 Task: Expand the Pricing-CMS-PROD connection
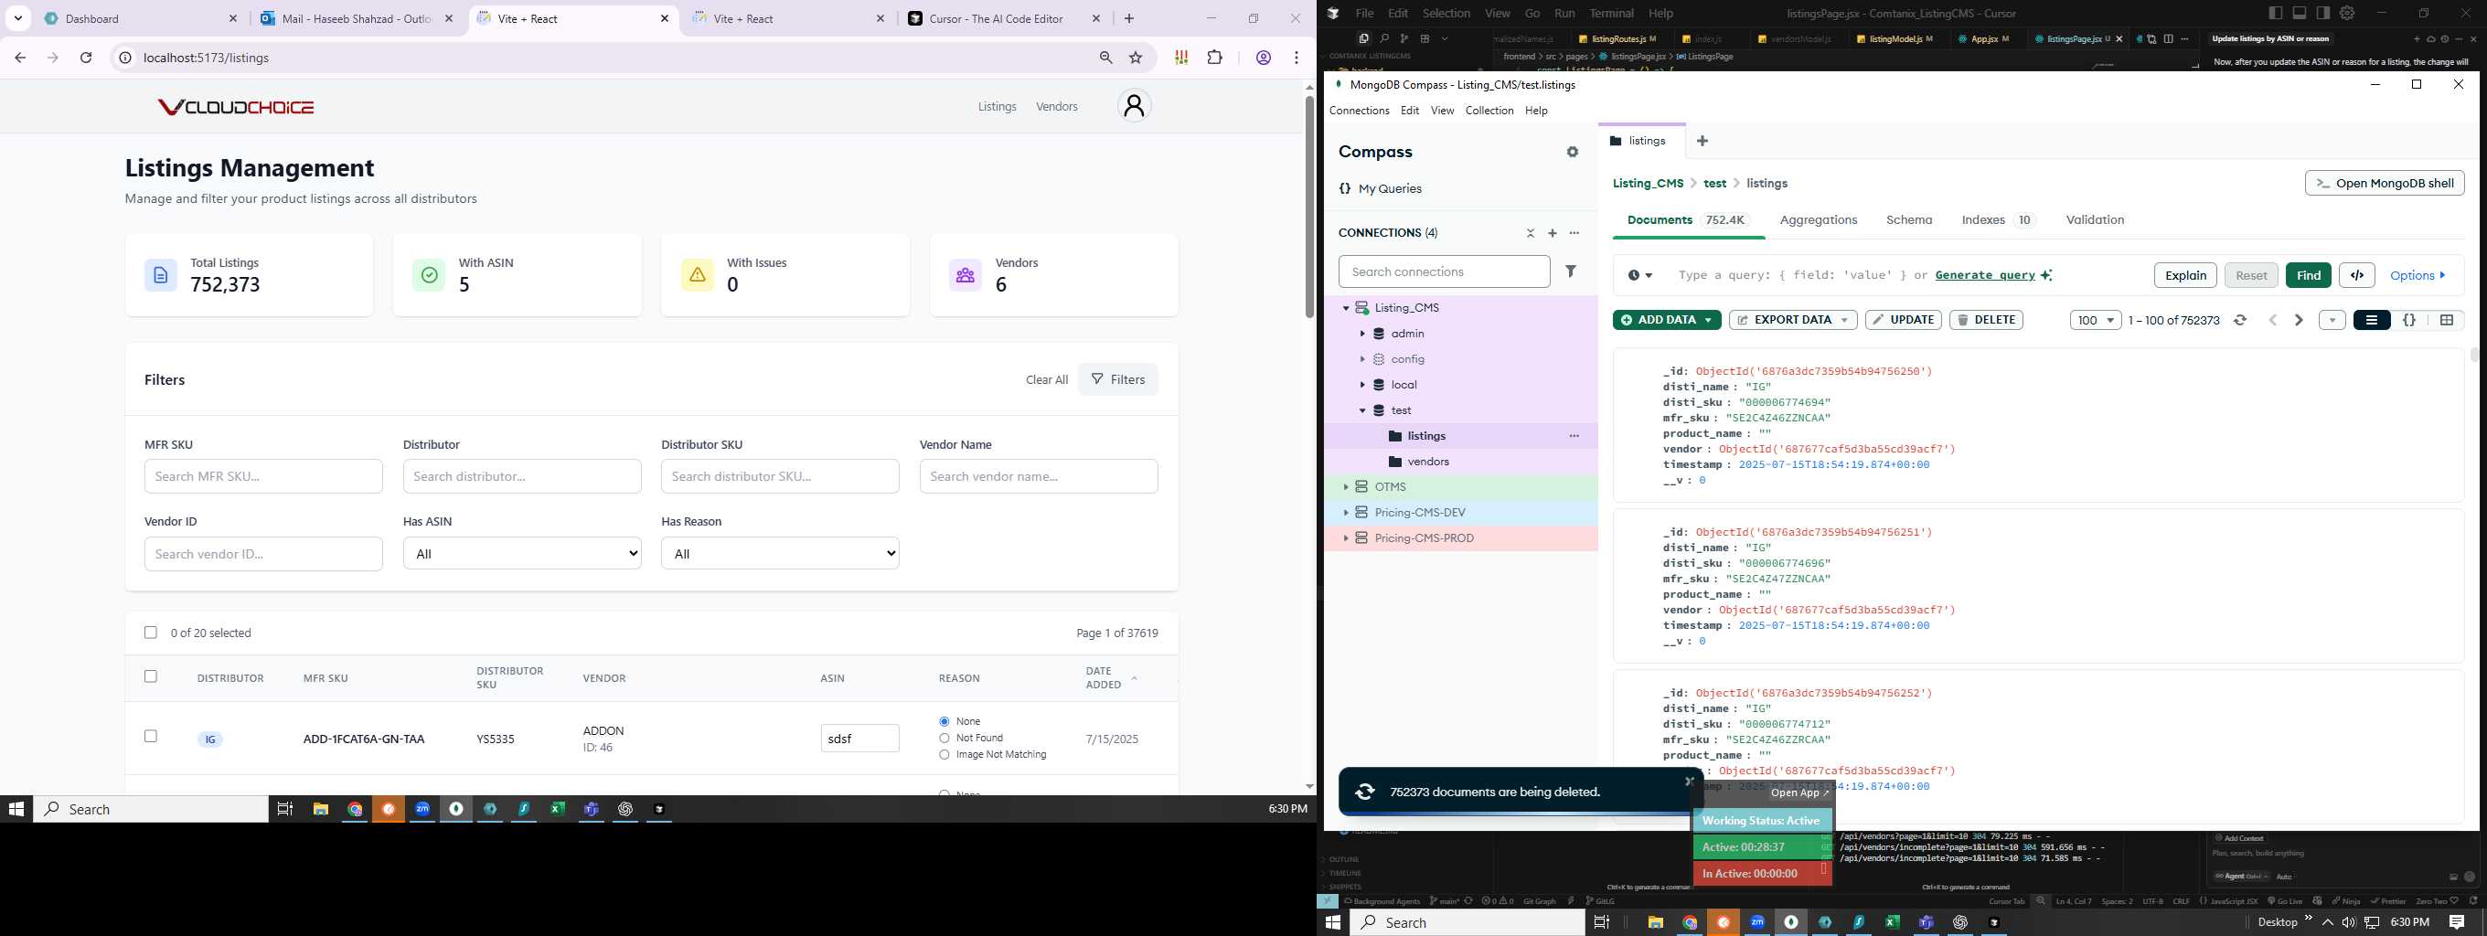click(1346, 538)
